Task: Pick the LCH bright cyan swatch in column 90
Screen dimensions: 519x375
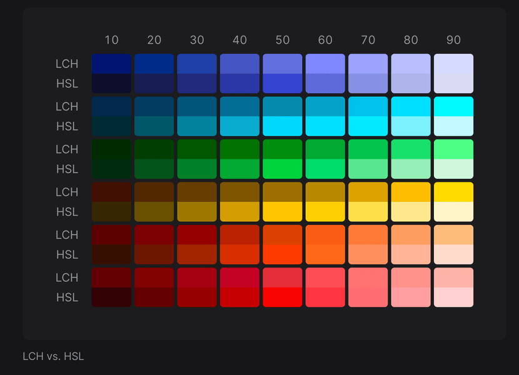Action: tap(453, 107)
